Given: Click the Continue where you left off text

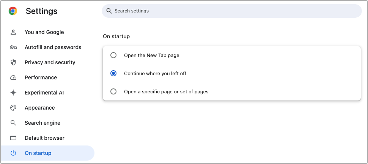Looking at the screenshot, I should click(155, 73).
